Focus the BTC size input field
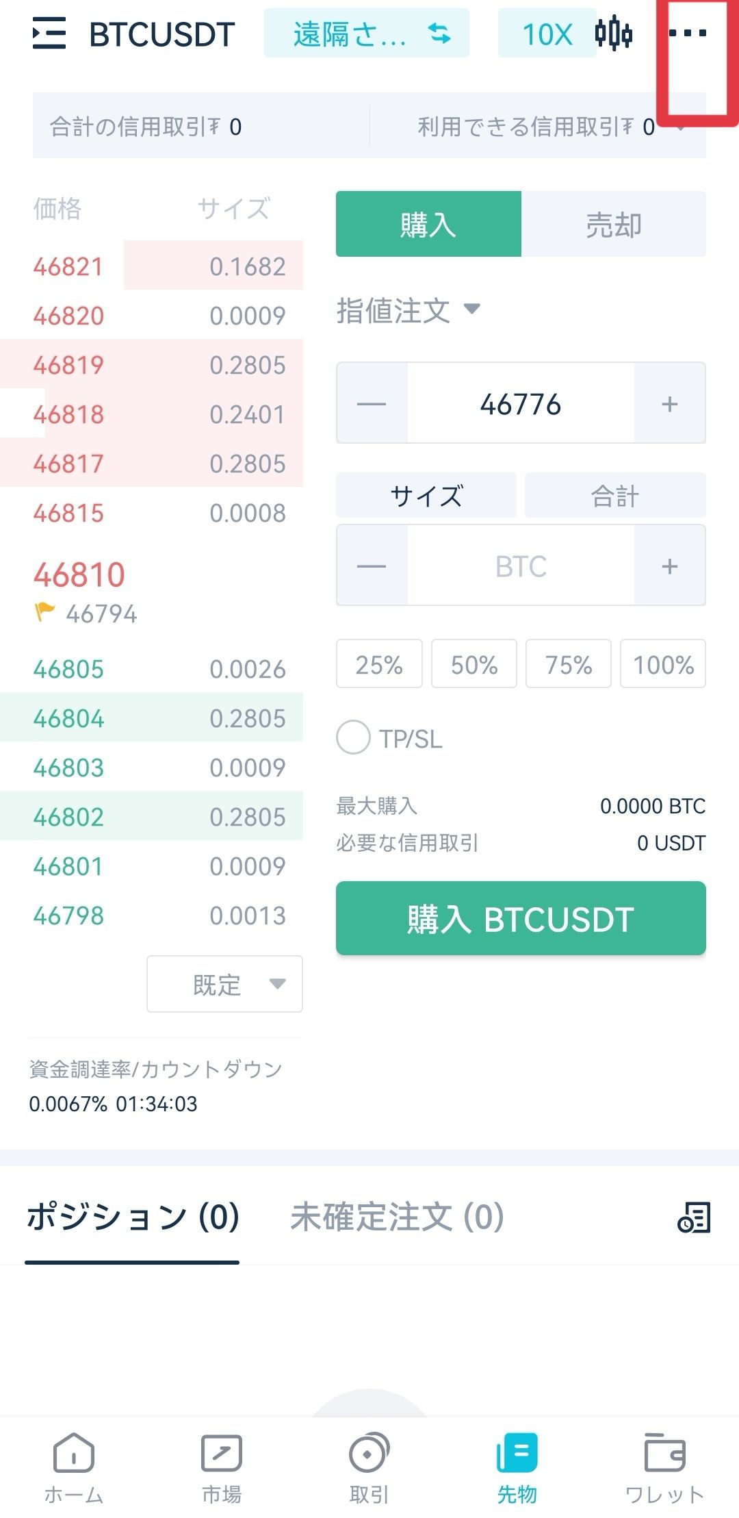This screenshot has height=1518, width=739. point(521,566)
